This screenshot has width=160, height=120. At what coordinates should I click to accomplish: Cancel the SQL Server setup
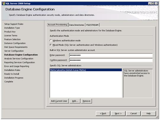point(133,113)
